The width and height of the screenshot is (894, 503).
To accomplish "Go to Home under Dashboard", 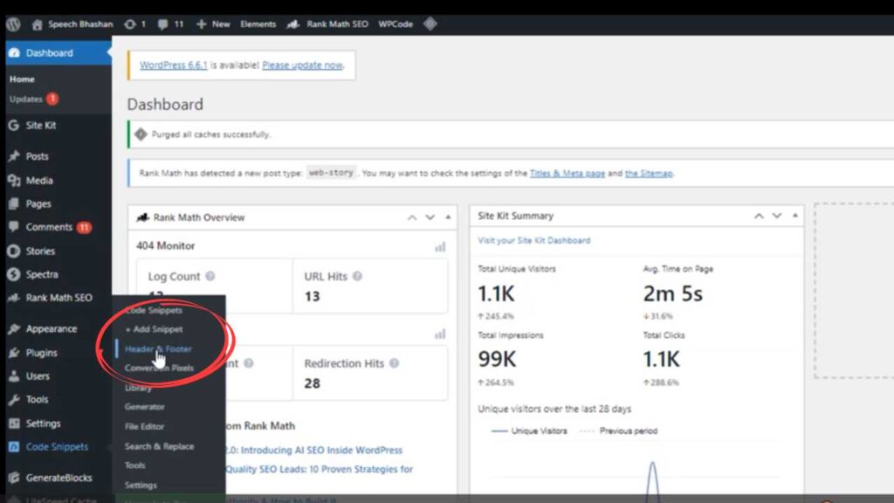I will (22, 79).
